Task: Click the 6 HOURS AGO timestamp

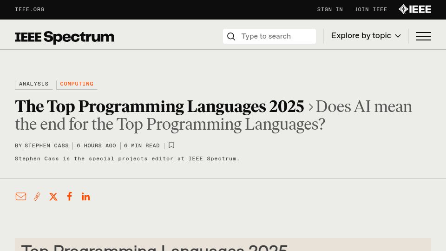Action: 96,145
